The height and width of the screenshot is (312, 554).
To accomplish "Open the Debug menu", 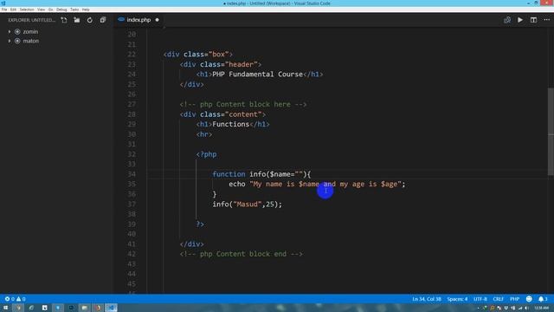I will pos(61,10).
